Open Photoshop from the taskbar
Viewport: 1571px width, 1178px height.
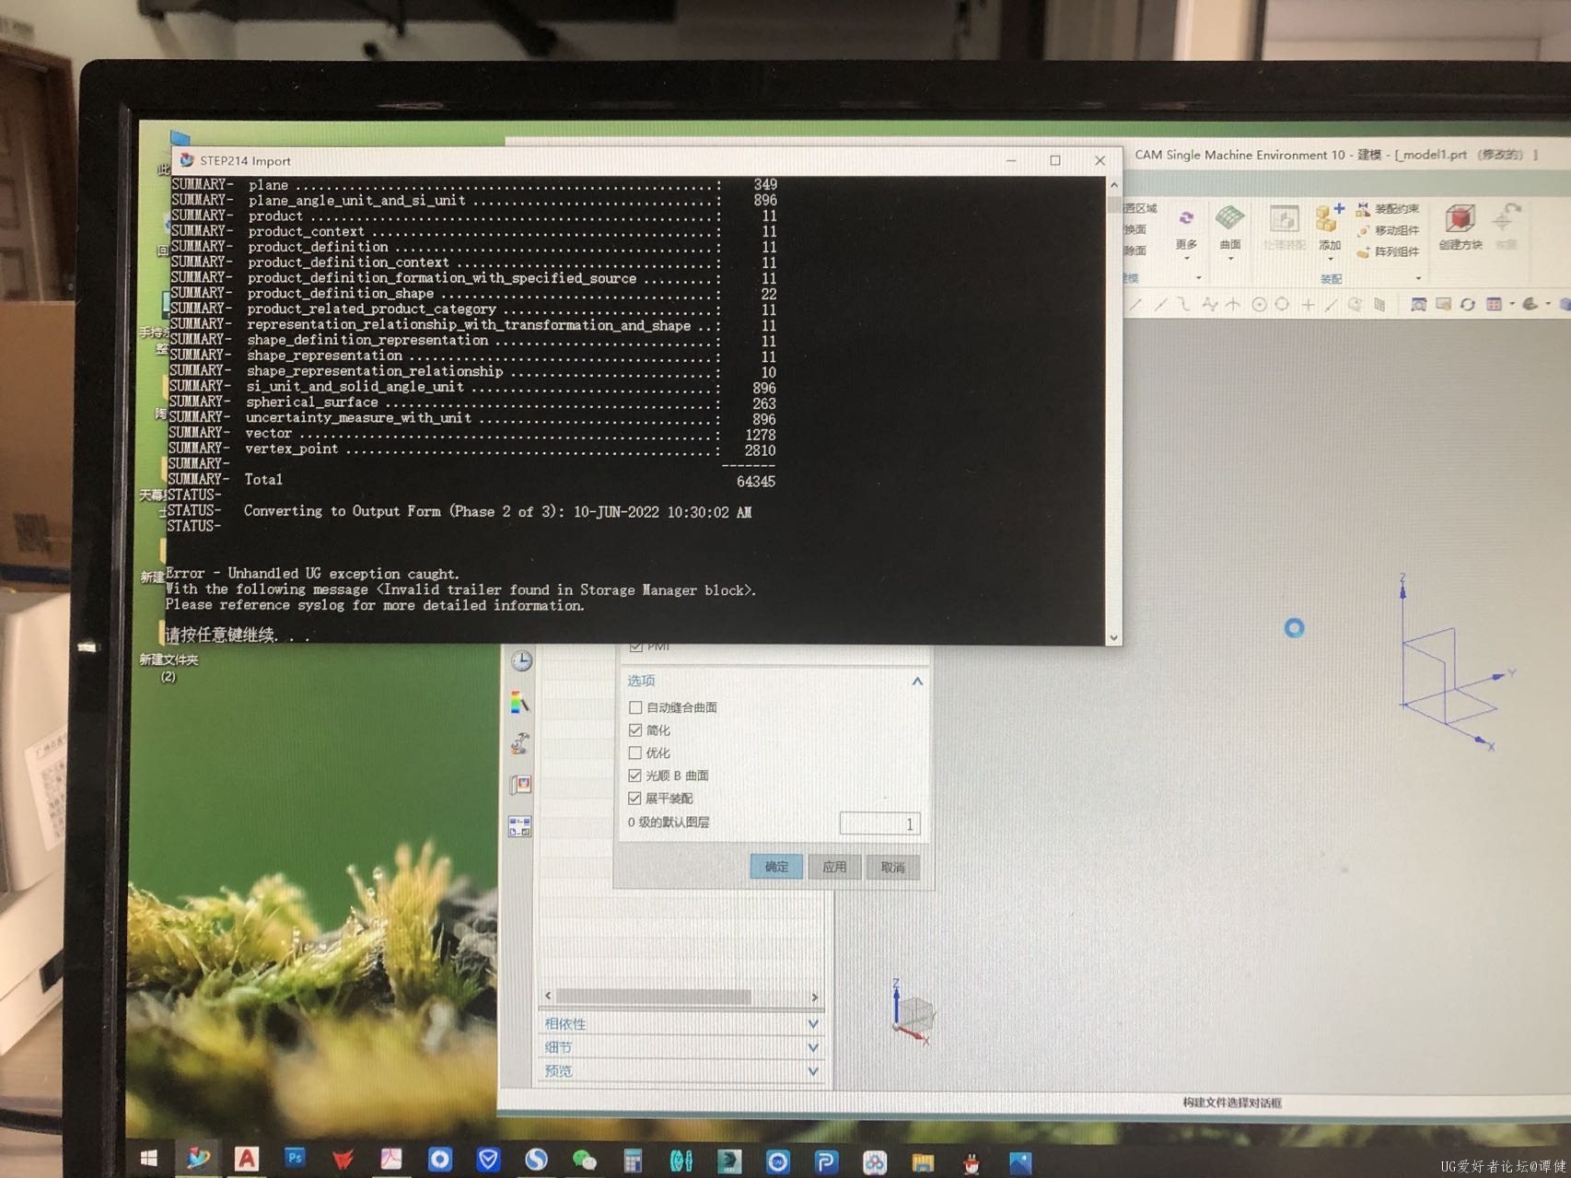pyautogui.click(x=295, y=1158)
